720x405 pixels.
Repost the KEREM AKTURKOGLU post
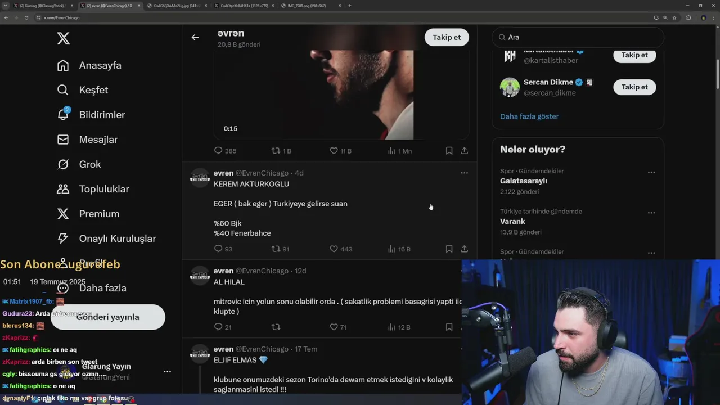tap(280, 249)
